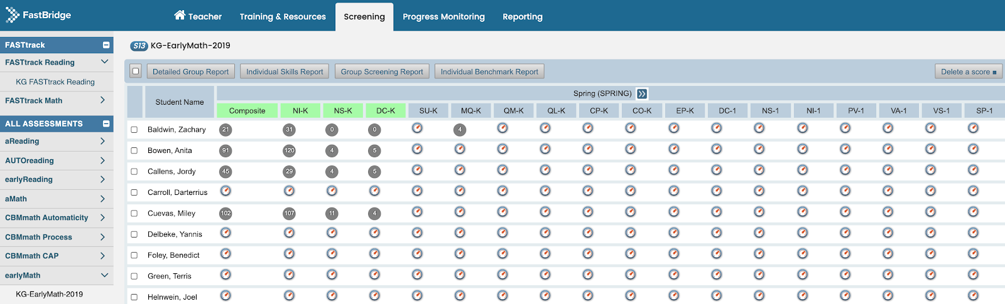Check the box for Bowen, Anita
Screen dimensions: 1005x304
pyautogui.click(x=134, y=150)
